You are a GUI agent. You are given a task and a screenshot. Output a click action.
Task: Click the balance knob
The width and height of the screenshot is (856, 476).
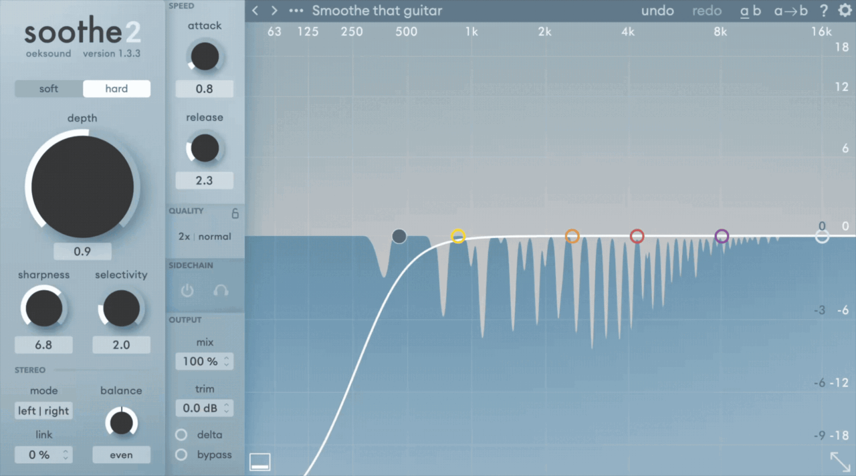121,422
